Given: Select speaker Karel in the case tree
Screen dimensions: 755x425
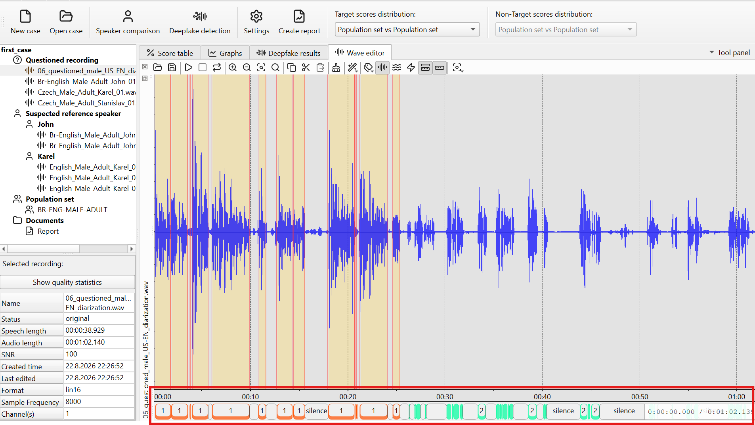Looking at the screenshot, I should click(x=46, y=156).
